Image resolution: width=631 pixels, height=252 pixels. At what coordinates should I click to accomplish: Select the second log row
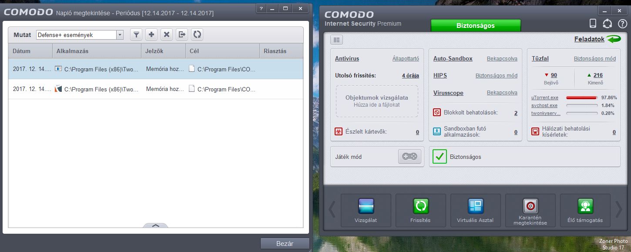tap(156, 89)
